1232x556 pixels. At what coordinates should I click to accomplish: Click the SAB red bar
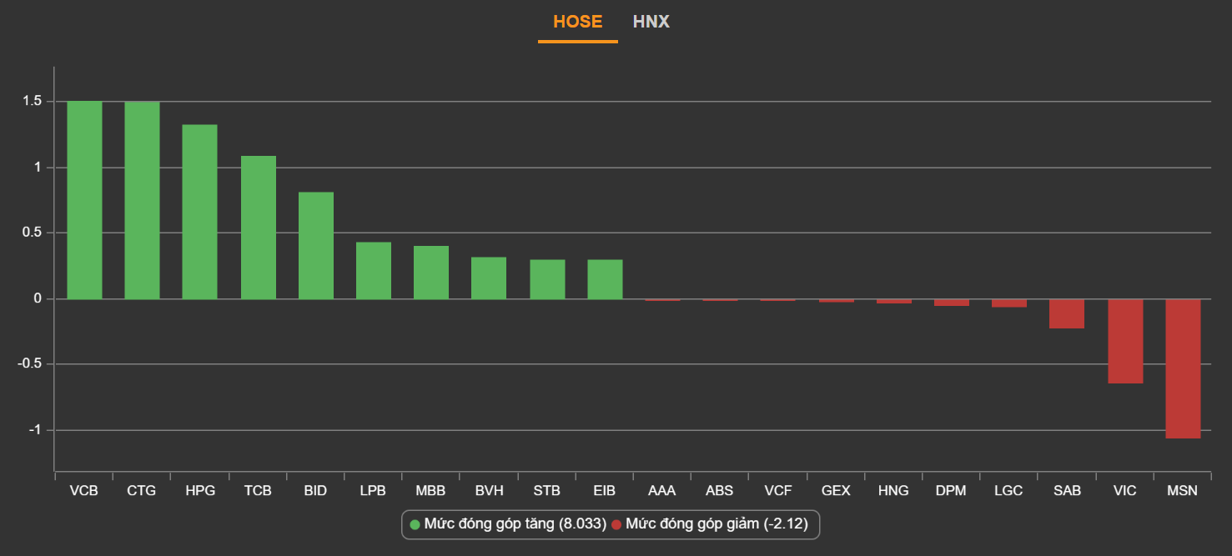click(x=1067, y=313)
